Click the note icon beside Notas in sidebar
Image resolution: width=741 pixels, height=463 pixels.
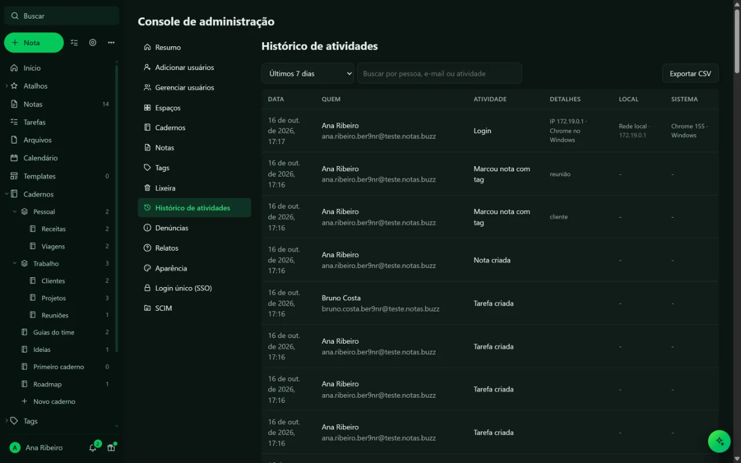(14, 104)
